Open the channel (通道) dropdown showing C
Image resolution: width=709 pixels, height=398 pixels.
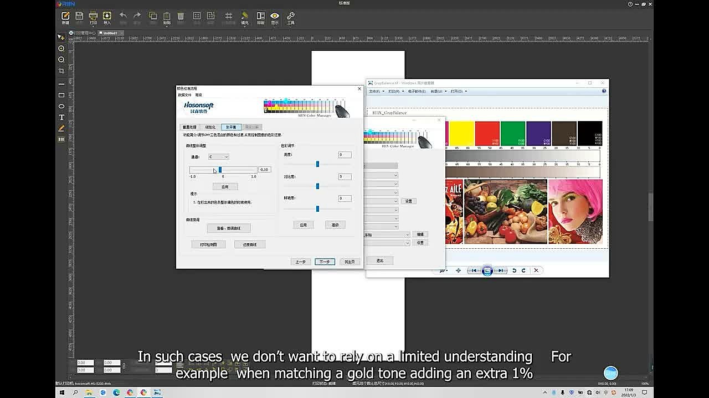tap(219, 157)
